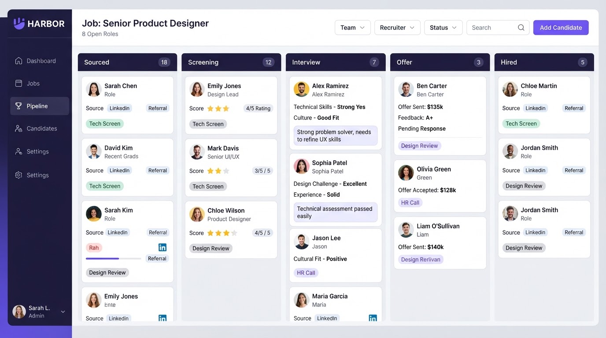This screenshot has height=338, width=606.
Task: Click the progress bar on Sarah Kim's card
Action: 113,259
